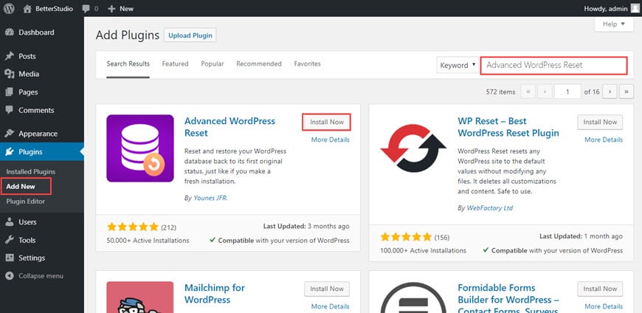Click the Media library icon

[x=10, y=74]
